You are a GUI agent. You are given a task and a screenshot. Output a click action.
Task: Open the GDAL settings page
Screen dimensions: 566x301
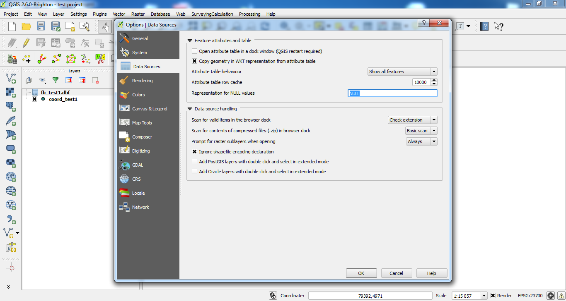click(137, 165)
